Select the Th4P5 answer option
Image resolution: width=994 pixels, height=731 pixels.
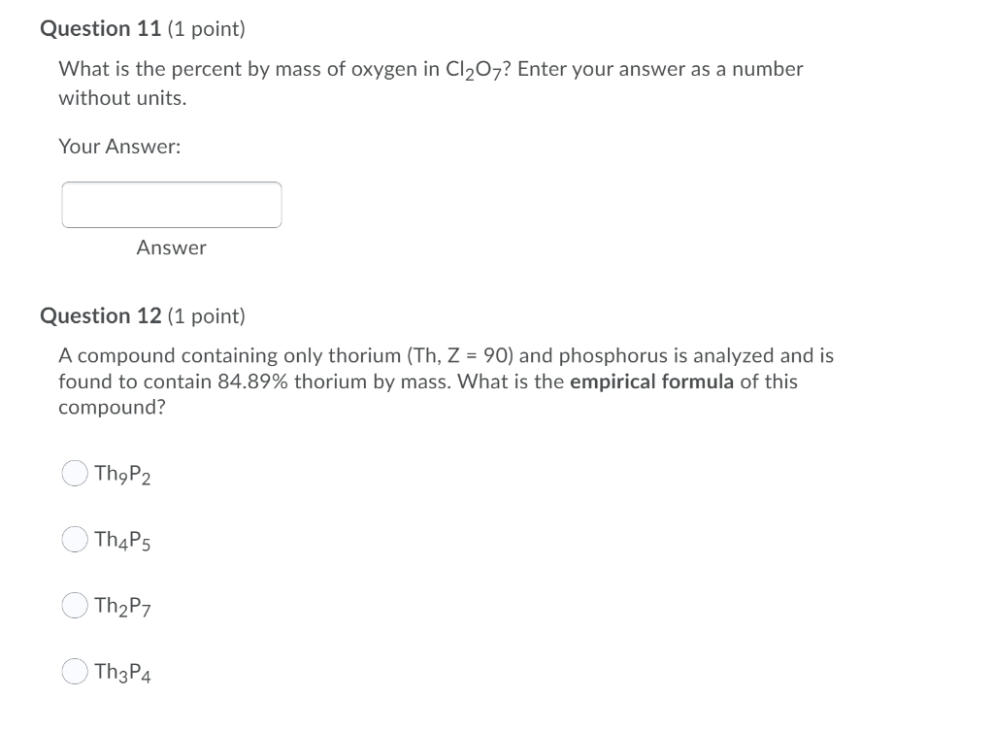[x=74, y=540]
